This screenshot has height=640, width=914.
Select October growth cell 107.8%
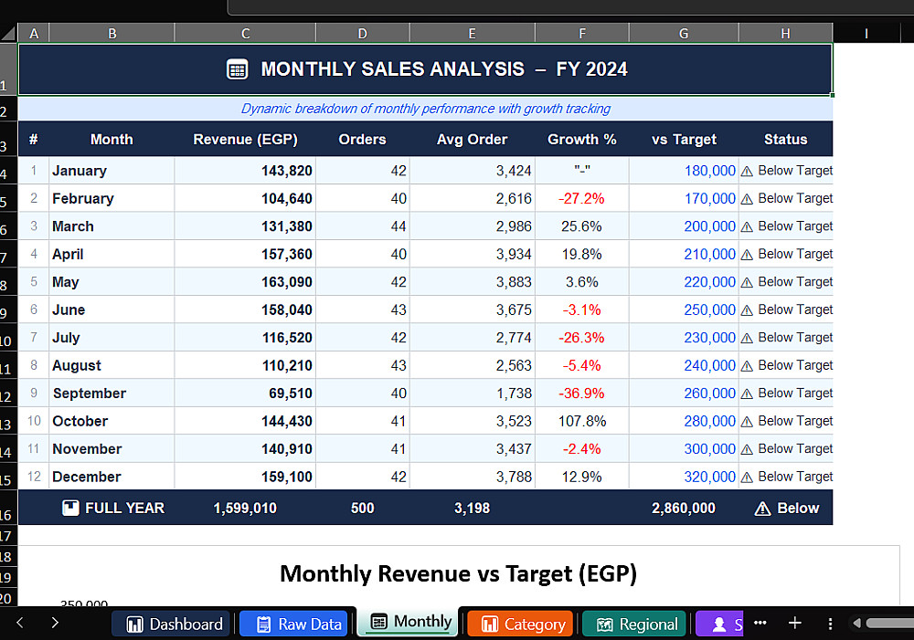(581, 421)
